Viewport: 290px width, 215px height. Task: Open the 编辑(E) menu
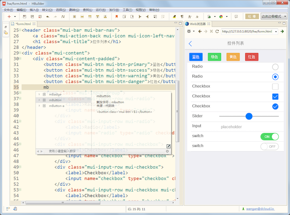pyautogui.click(x=21, y=10)
